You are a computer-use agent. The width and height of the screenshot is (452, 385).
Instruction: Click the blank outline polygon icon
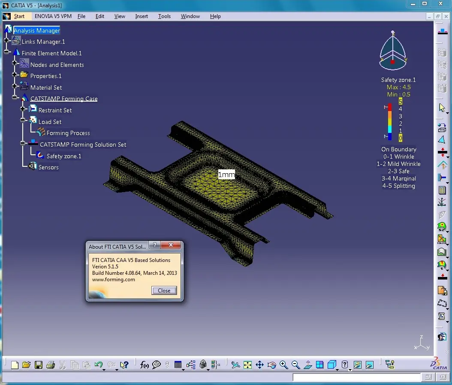point(442,303)
